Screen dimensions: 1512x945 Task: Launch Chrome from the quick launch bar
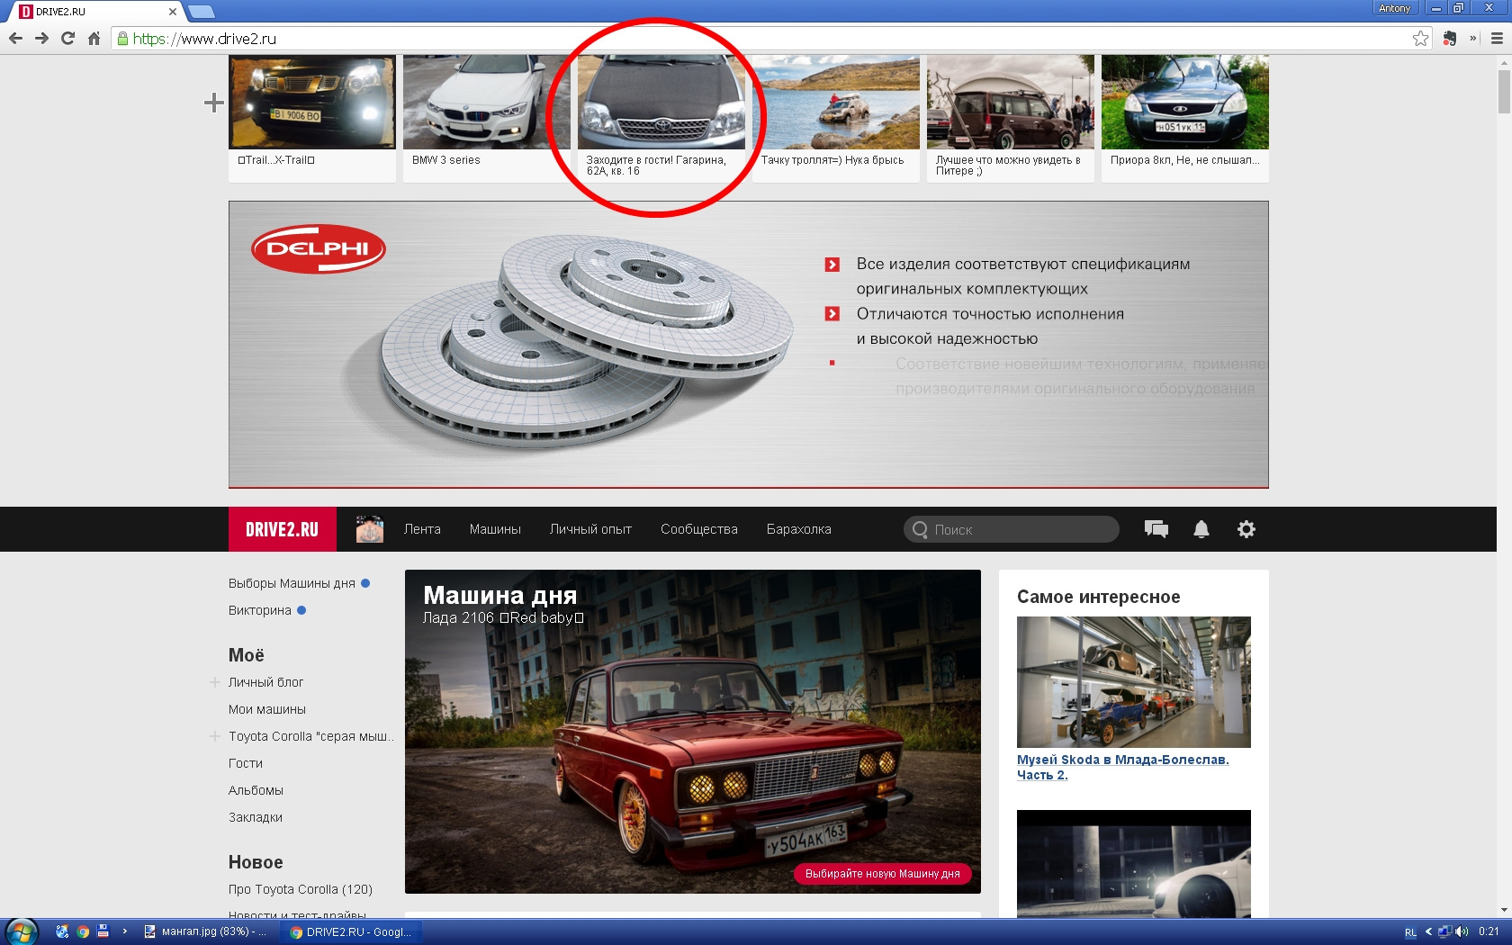tap(83, 931)
